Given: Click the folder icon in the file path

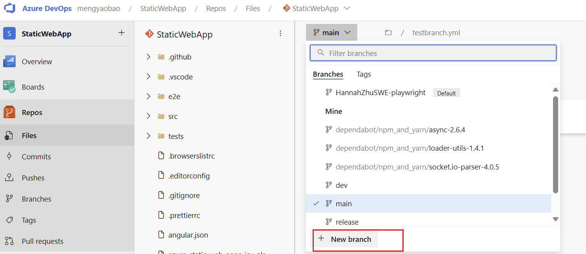Looking at the screenshot, I should pyautogui.click(x=388, y=33).
